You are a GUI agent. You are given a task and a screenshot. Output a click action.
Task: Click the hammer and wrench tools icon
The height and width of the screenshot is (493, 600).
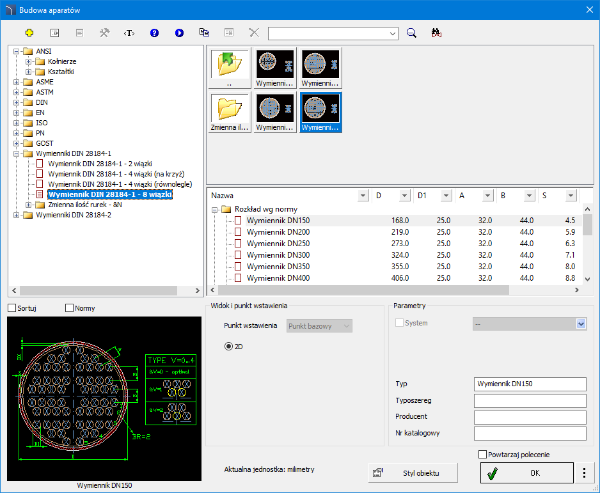[104, 33]
